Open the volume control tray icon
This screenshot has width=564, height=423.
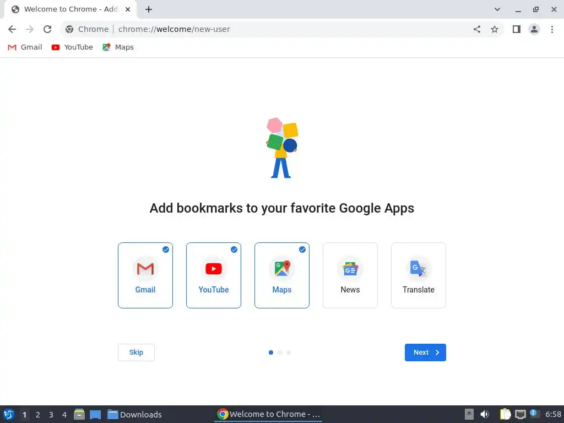[485, 414]
